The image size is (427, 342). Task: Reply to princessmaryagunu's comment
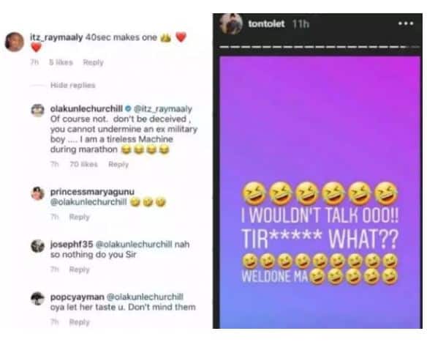point(79,217)
